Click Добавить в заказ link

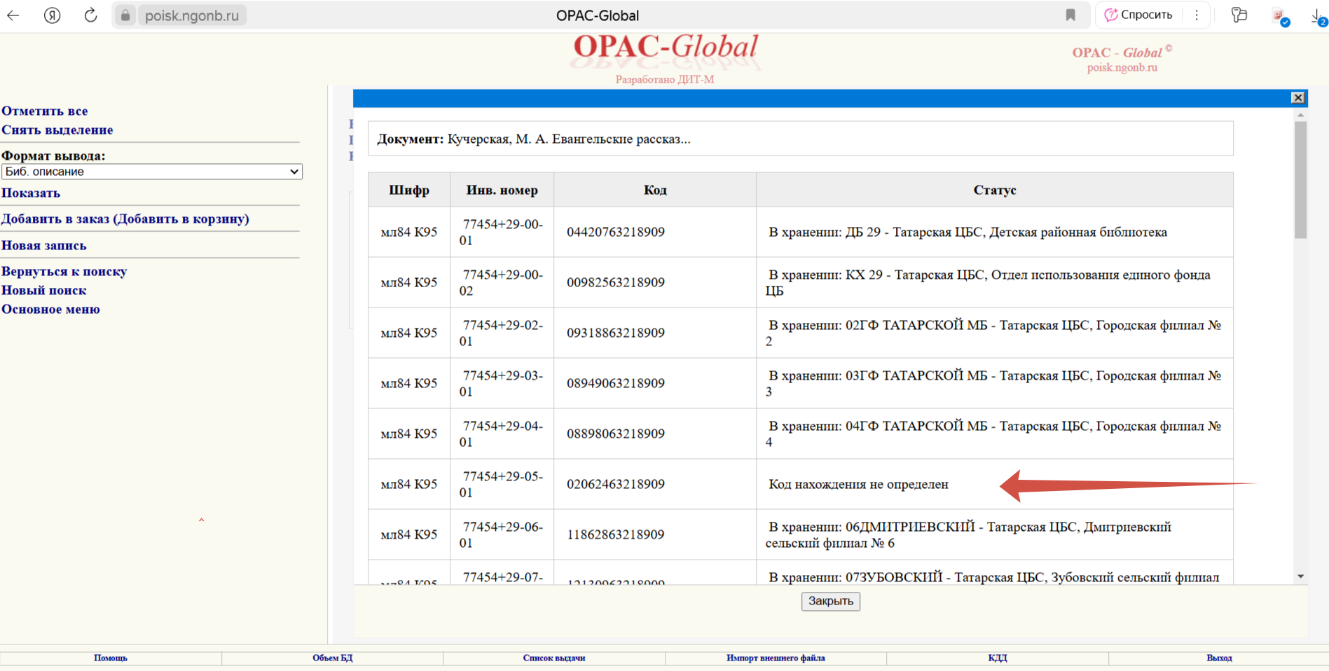point(125,219)
